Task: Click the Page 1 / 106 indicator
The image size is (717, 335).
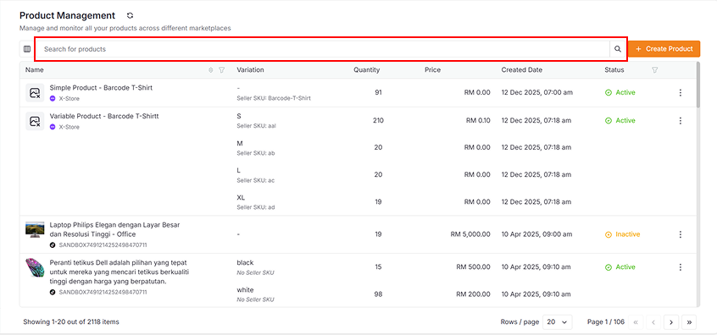Action: point(606,321)
